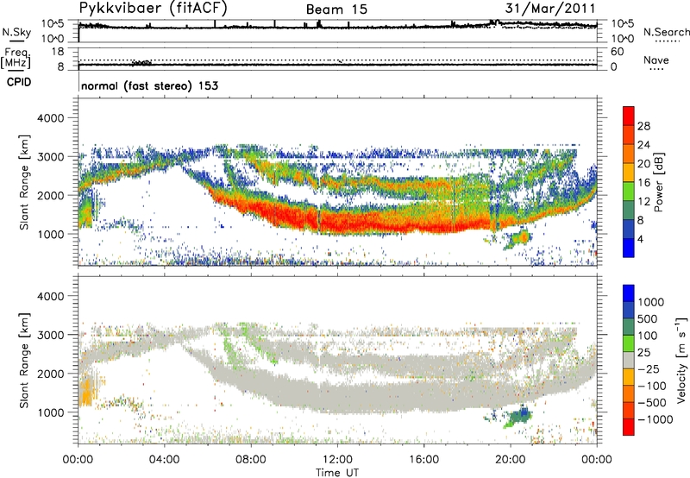Click the plot title "Pykkvibaer (fitACF)"
The height and width of the screenshot is (478, 690).
point(154,8)
